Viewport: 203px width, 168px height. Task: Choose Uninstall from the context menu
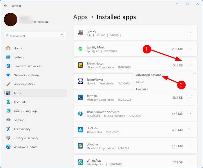tap(142, 89)
